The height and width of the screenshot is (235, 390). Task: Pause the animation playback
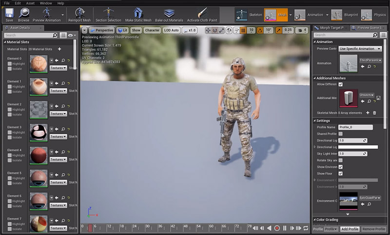coord(285,228)
